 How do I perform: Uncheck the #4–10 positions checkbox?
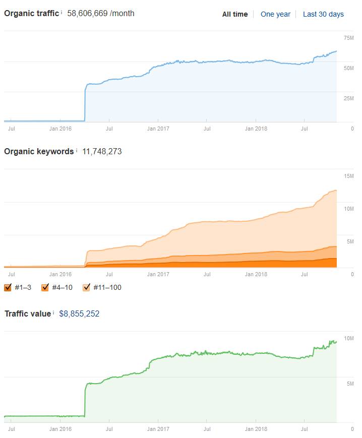tap(45, 287)
